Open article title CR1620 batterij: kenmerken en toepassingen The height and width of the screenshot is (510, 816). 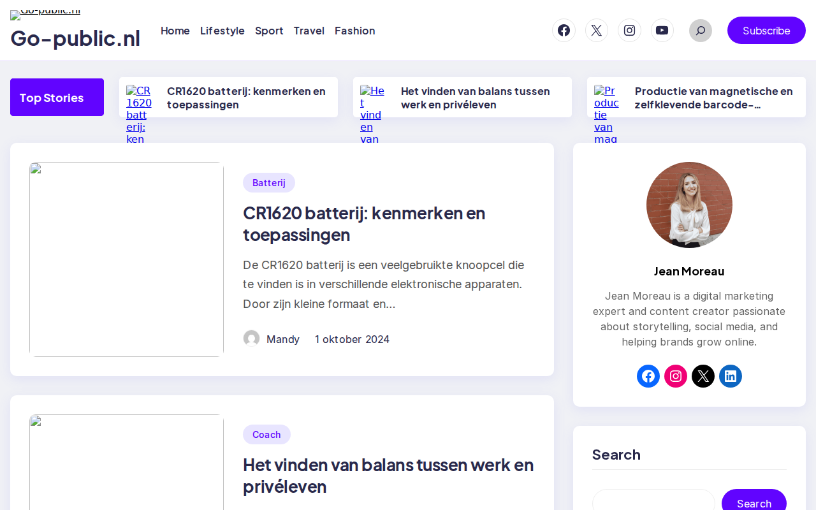coord(364,224)
